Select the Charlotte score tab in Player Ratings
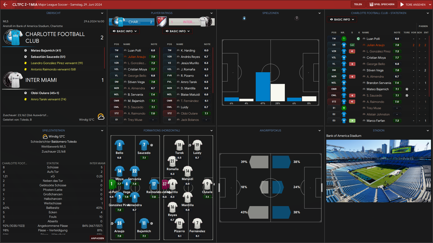Viewport: 433px width, 243px height. [x=132, y=22]
